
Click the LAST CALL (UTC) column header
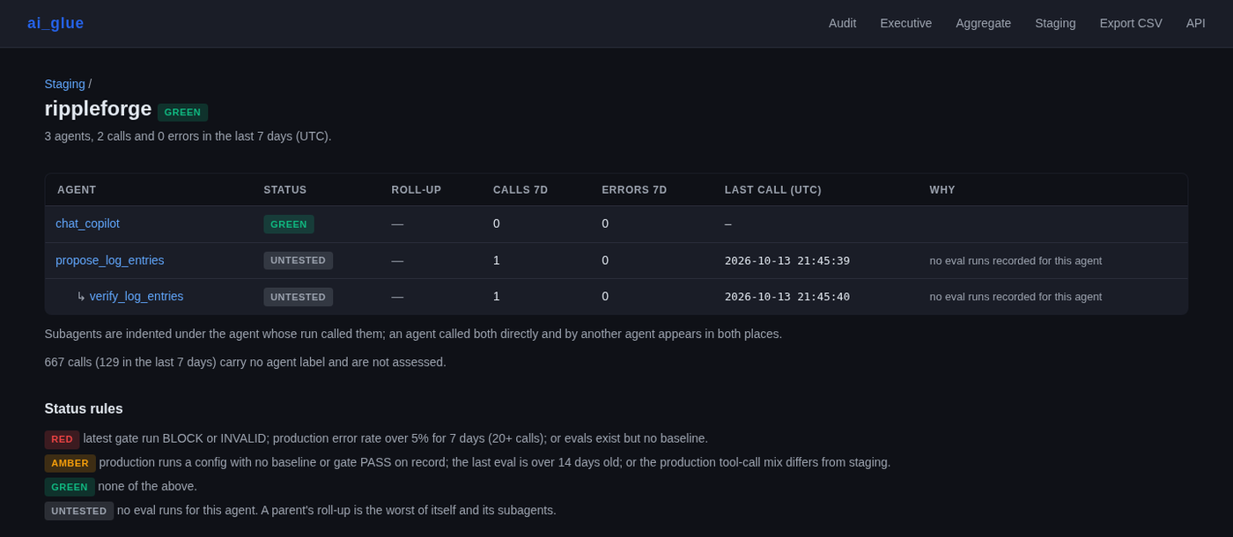pyautogui.click(x=772, y=190)
